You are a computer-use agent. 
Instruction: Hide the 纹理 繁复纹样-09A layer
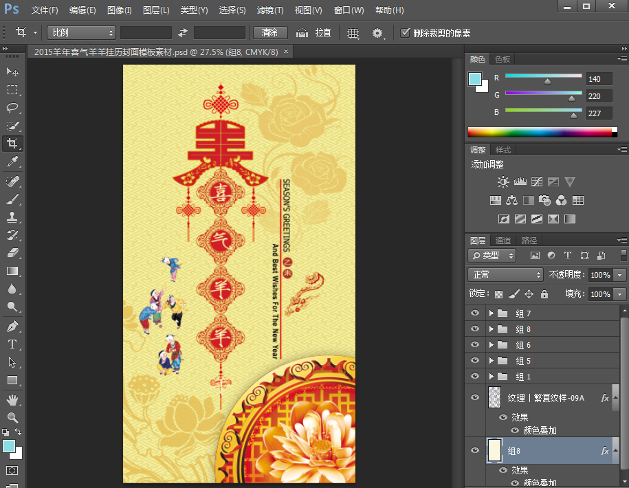point(475,397)
